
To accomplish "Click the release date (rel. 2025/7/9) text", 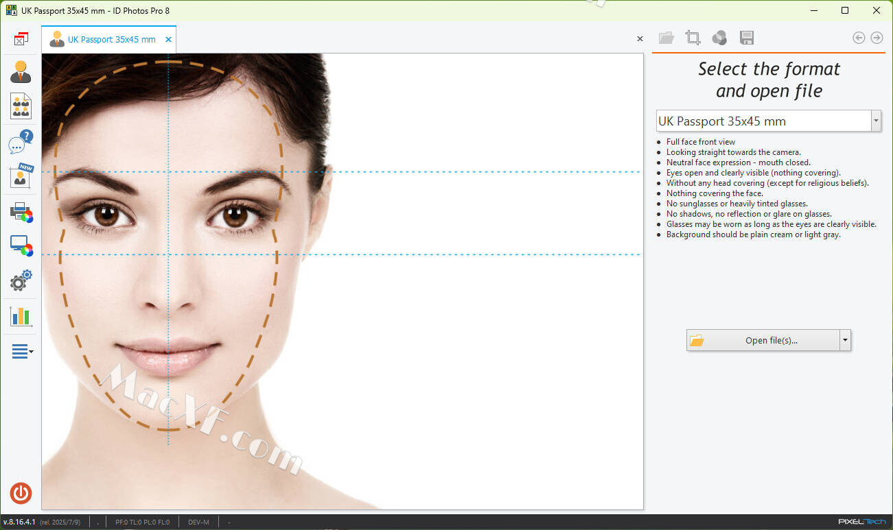I will [60, 522].
